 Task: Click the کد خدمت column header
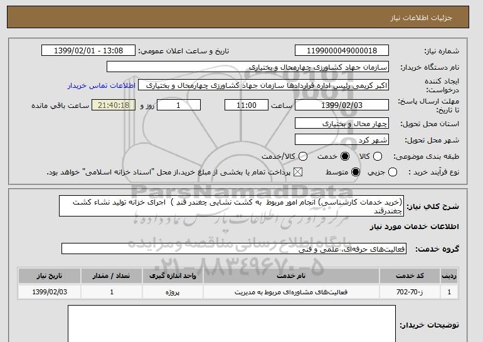410,275
